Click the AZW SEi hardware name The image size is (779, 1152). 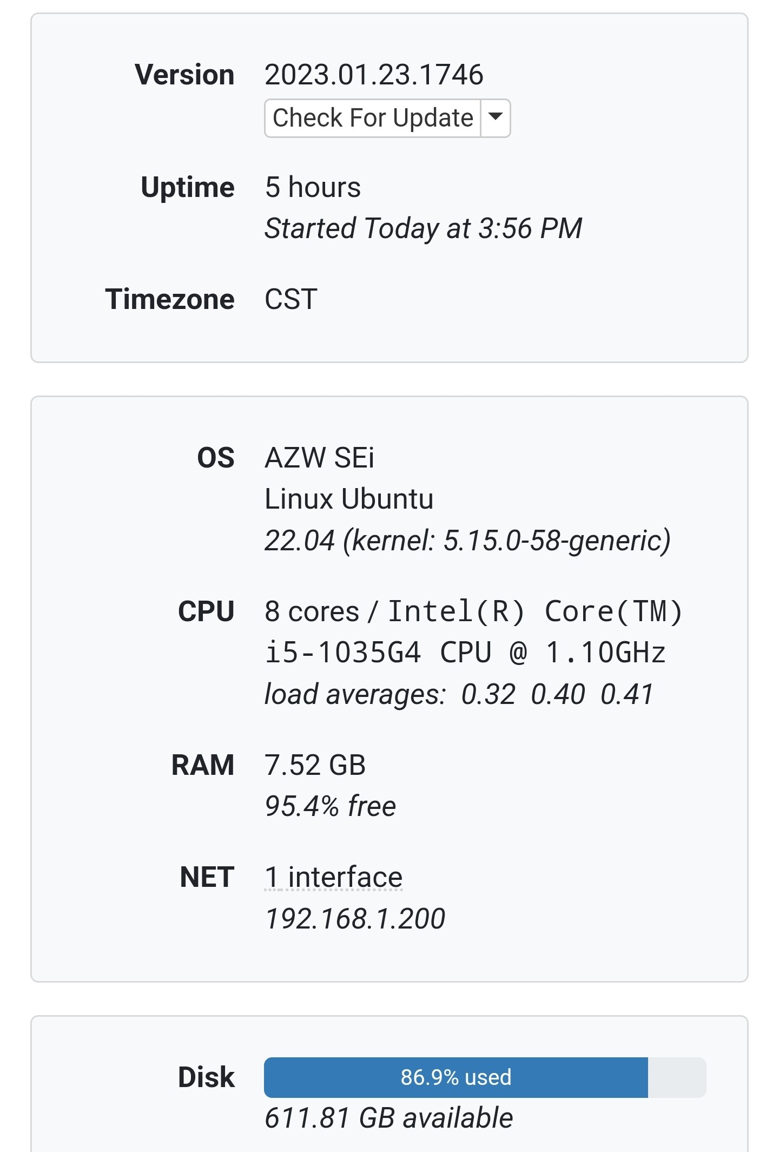coord(319,458)
